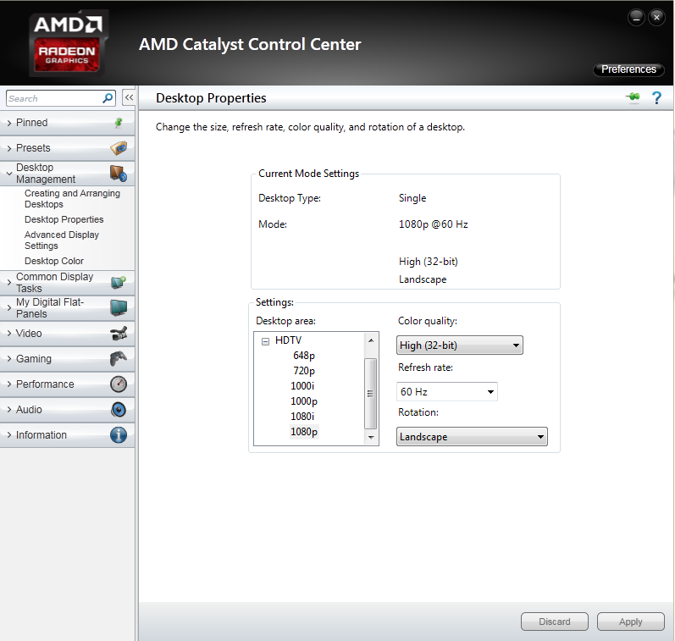Image resolution: width=675 pixels, height=641 pixels.
Task: Pin this page using the green pushpin icon
Action: tap(633, 97)
